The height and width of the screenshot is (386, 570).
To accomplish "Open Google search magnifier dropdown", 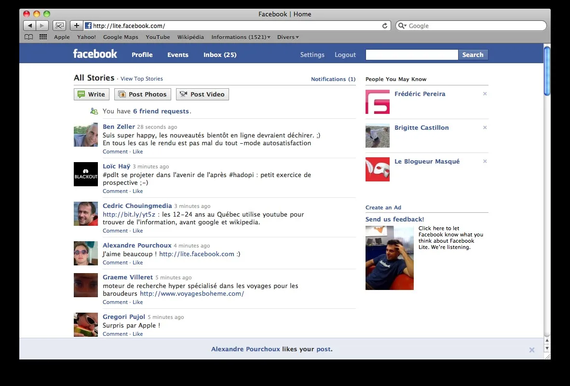I will [402, 26].
